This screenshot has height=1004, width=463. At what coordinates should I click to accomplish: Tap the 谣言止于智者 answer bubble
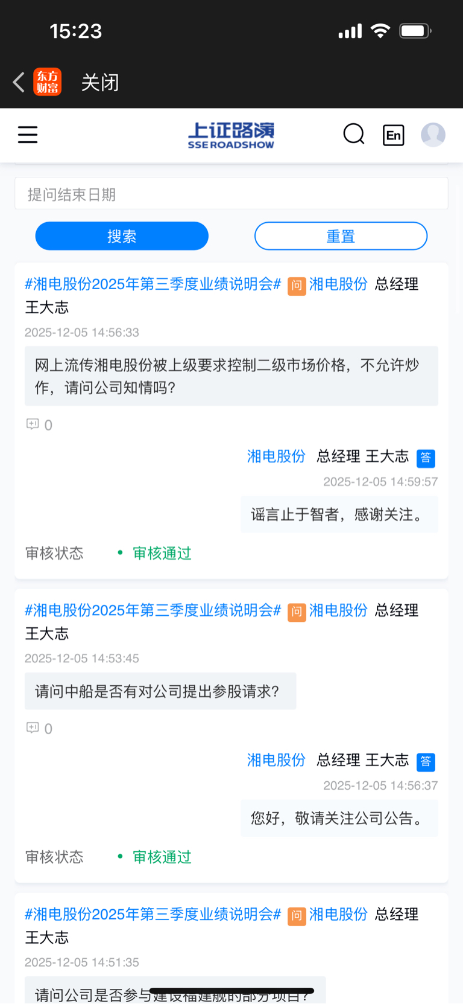pyautogui.click(x=339, y=514)
